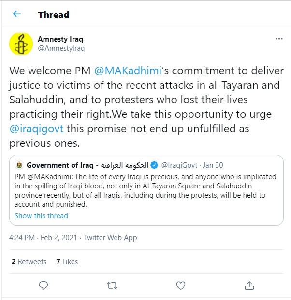
Task: Click the share upload icon
Action: click(x=249, y=285)
